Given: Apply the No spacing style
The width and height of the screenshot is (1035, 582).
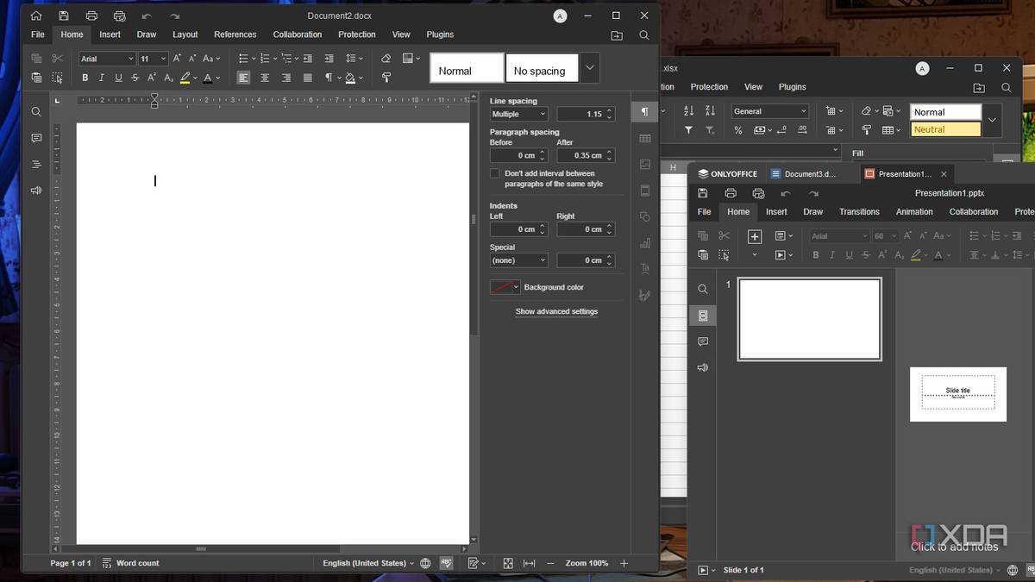Looking at the screenshot, I should pos(542,68).
